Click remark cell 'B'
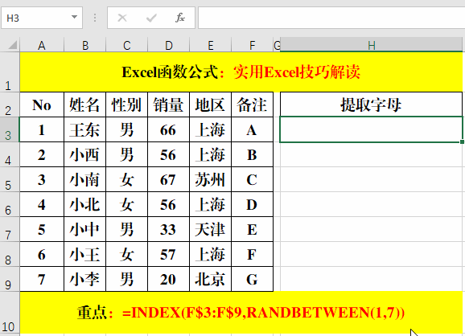This screenshot has height=336, width=465. point(252,154)
